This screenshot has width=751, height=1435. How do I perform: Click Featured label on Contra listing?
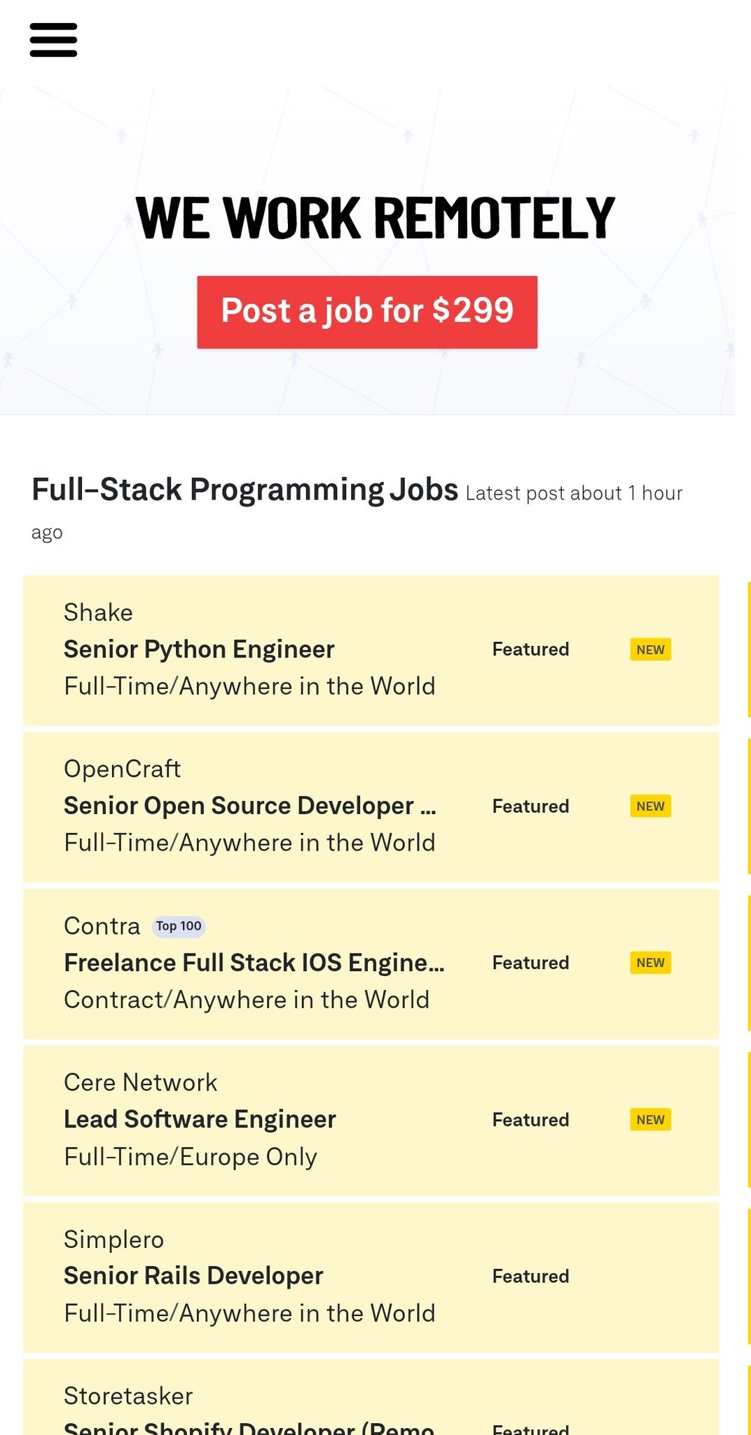click(x=530, y=963)
